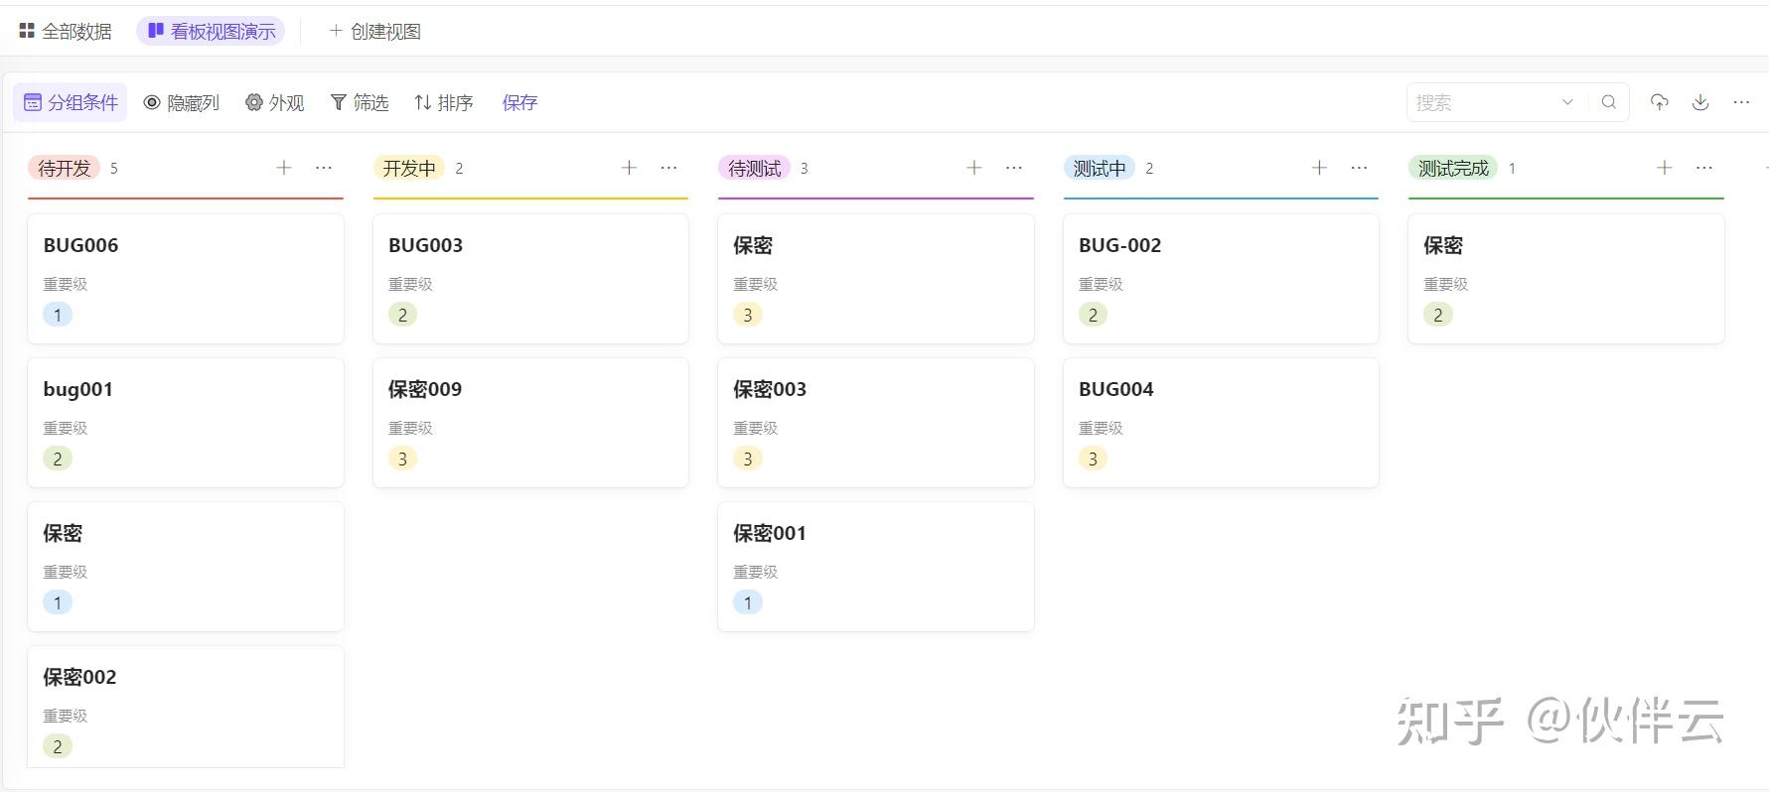The width and height of the screenshot is (1769, 792).
Task: Select the 看板视图演示 tab
Action: click(x=212, y=32)
